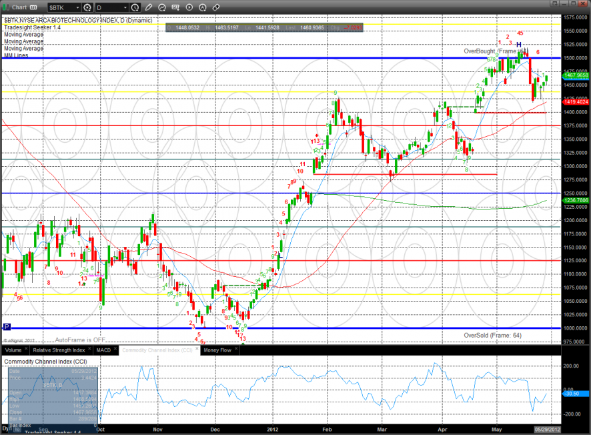The image size is (591, 435).
Task: Click the blue P marker on chart
Action: 7,327
